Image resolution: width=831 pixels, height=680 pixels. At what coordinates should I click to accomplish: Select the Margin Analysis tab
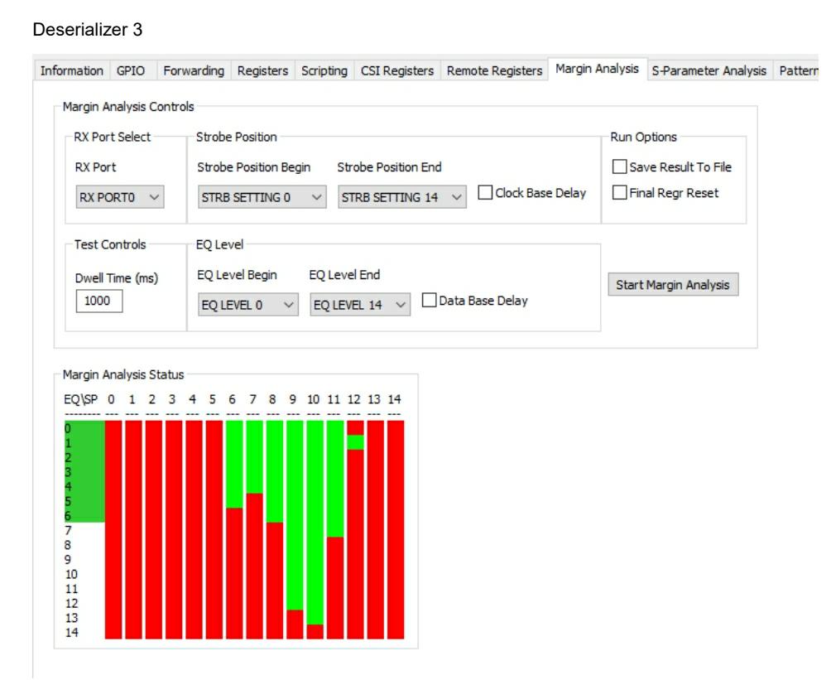point(598,69)
